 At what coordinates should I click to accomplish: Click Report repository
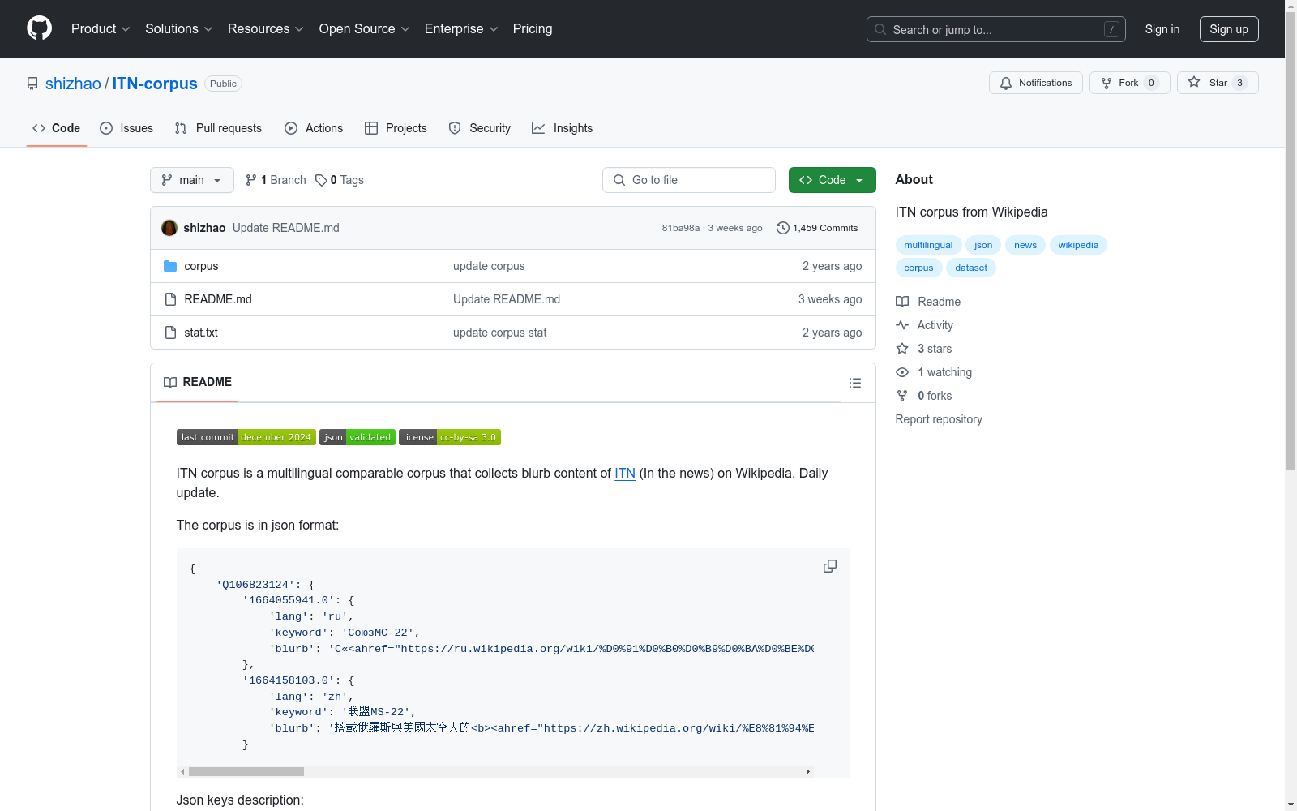tap(939, 419)
